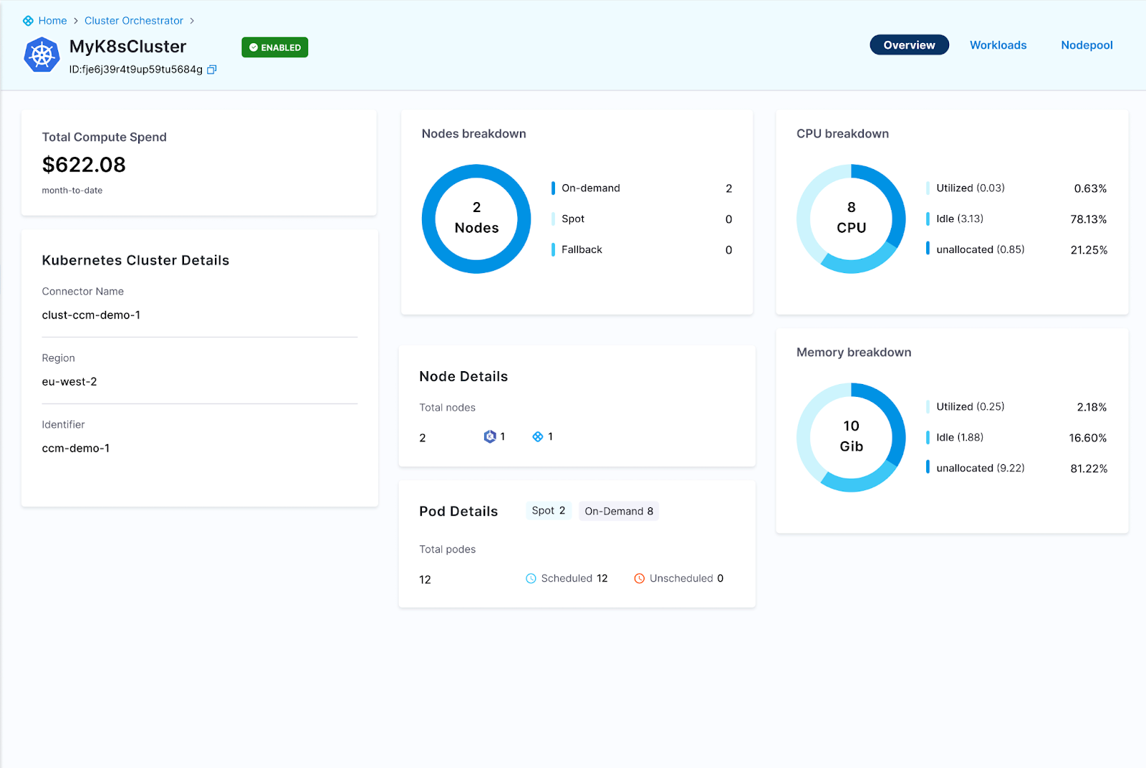
Task: Click the Scheduled clock icon
Action: click(531, 578)
